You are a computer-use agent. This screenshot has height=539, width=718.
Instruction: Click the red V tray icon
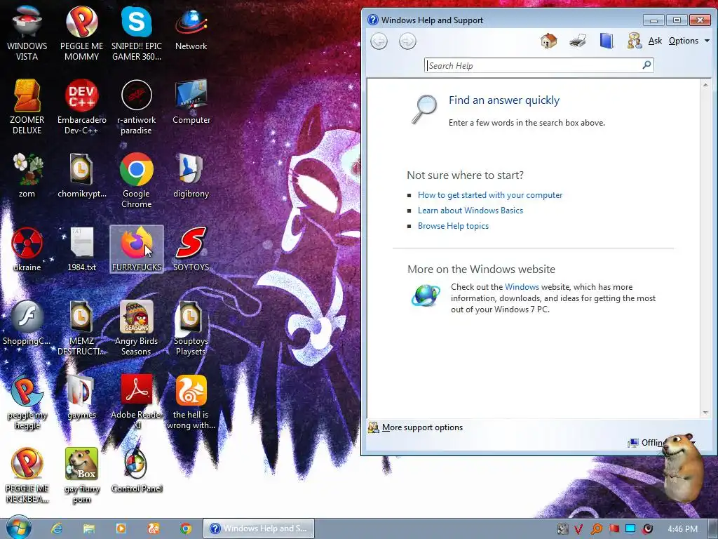pos(578,529)
